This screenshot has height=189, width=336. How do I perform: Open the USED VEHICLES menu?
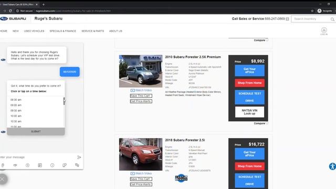(x=34, y=31)
